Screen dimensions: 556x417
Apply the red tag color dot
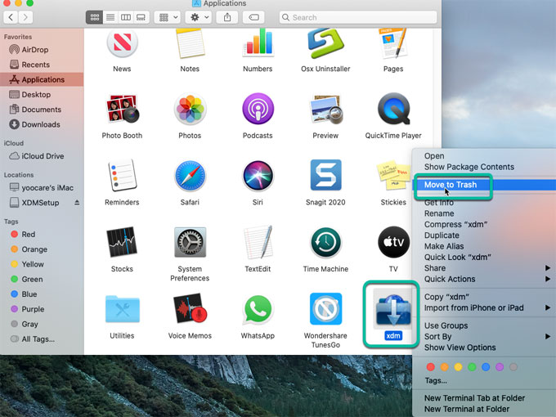[431, 367]
